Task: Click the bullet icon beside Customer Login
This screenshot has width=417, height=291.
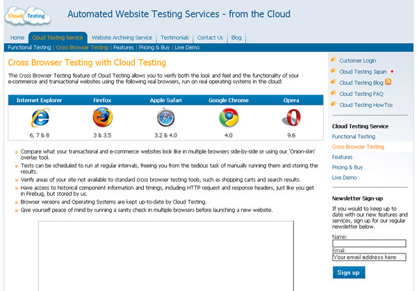Action: 334,60
